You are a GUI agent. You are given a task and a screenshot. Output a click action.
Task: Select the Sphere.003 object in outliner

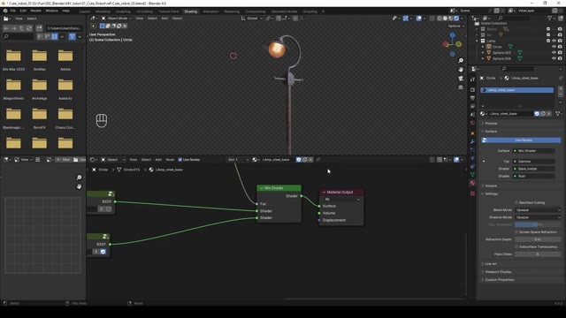(x=501, y=53)
